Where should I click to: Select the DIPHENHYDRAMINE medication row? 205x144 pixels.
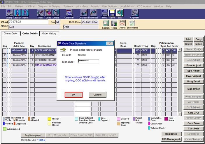pyautogui.click(x=45, y=55)
